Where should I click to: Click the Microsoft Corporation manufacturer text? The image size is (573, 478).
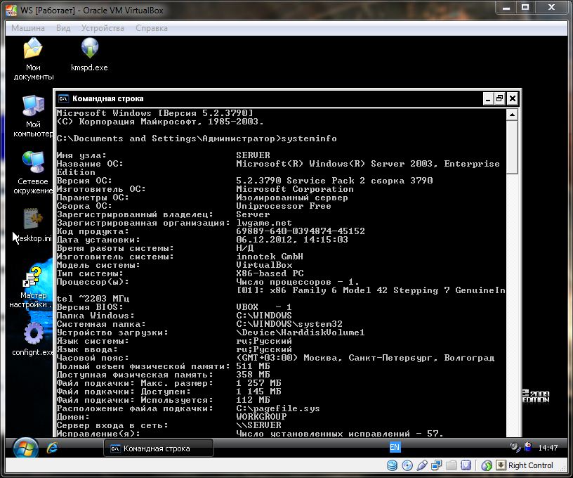click(295, 189)
